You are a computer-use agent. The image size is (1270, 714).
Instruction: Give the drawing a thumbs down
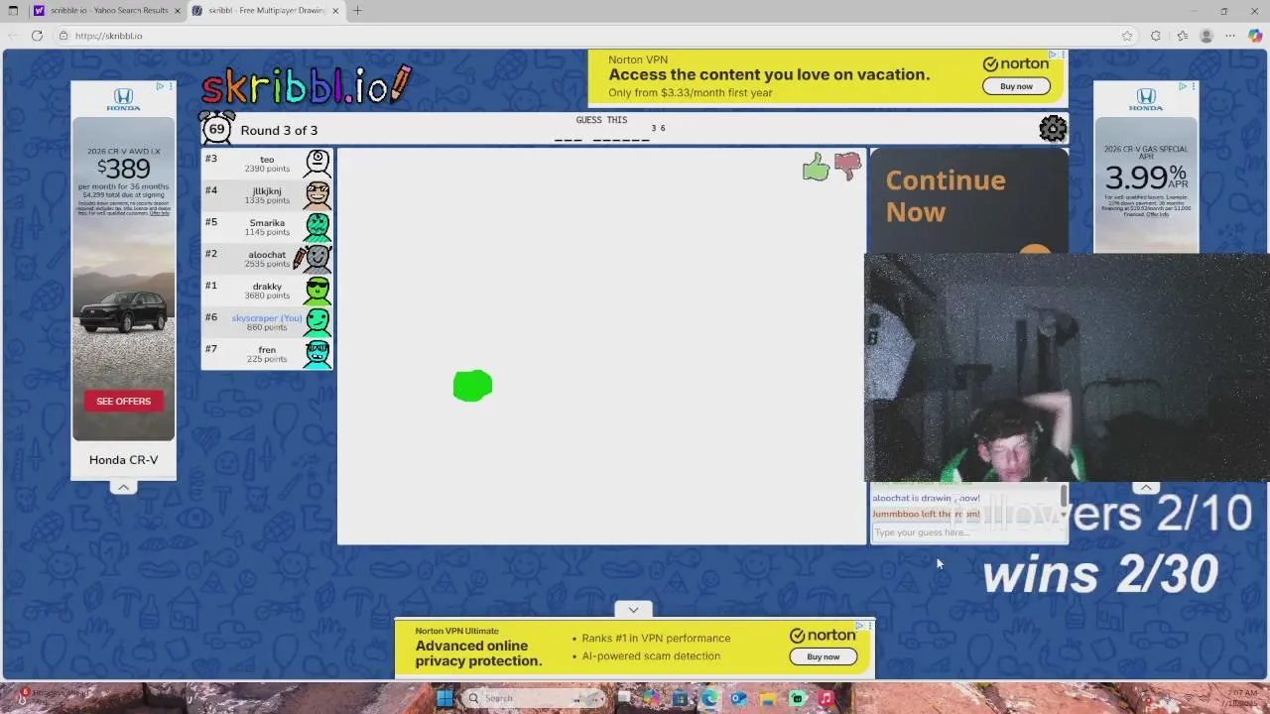(847, 167)
